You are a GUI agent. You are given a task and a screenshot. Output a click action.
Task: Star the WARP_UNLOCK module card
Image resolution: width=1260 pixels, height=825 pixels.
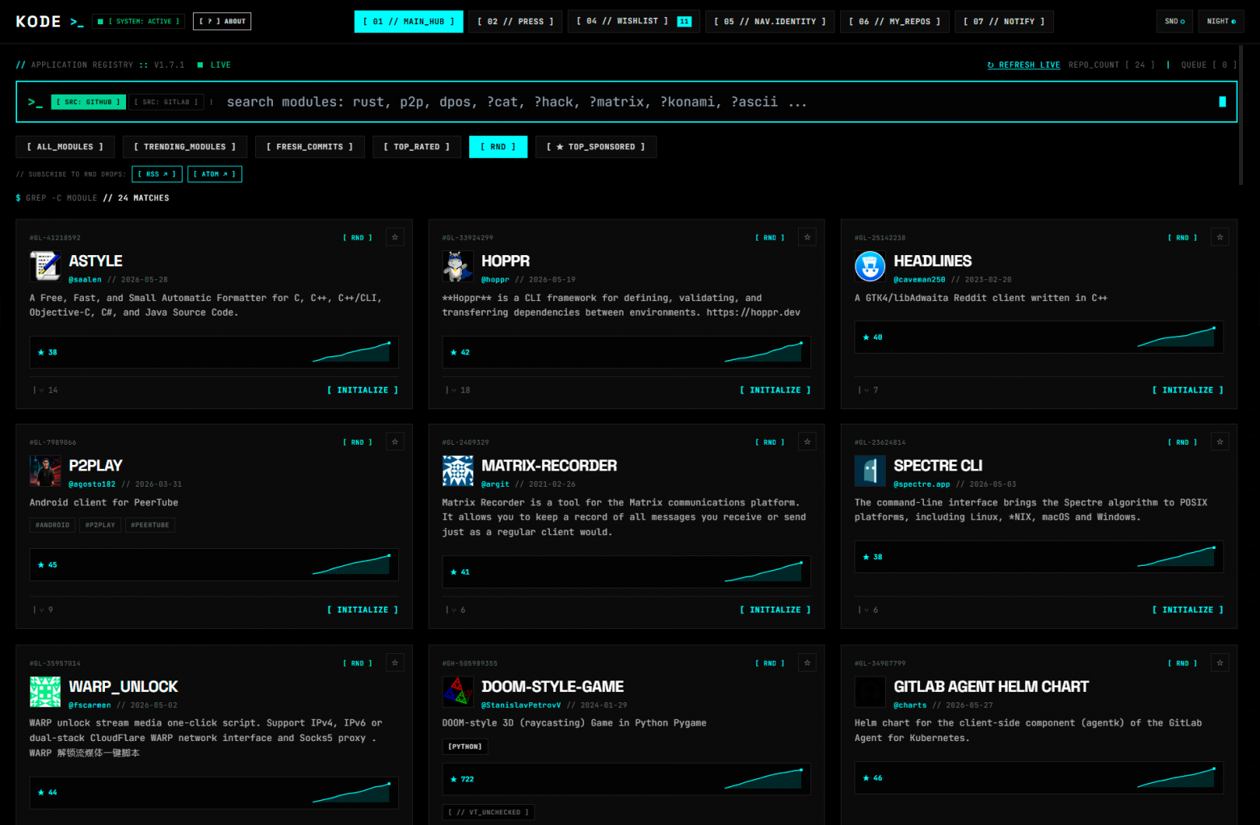tap(395, 663)
